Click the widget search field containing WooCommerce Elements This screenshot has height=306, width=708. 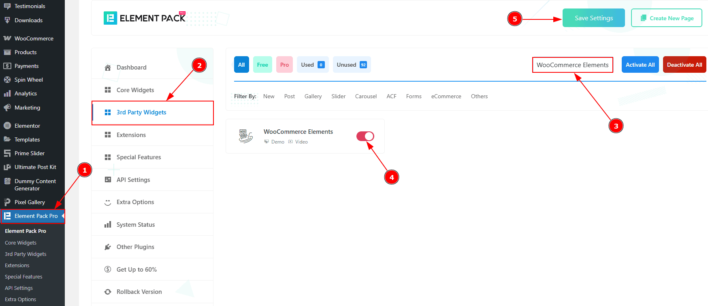click(x=572, y=65)
